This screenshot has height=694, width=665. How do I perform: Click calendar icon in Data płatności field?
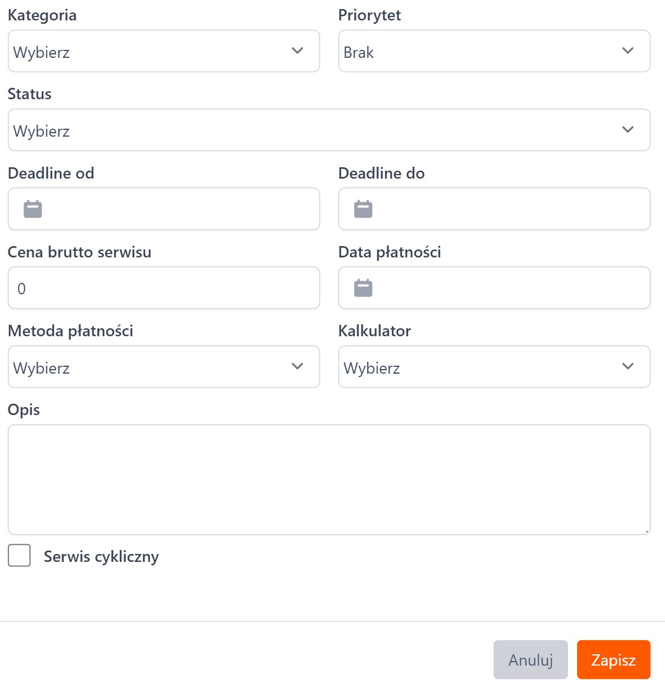363,288
